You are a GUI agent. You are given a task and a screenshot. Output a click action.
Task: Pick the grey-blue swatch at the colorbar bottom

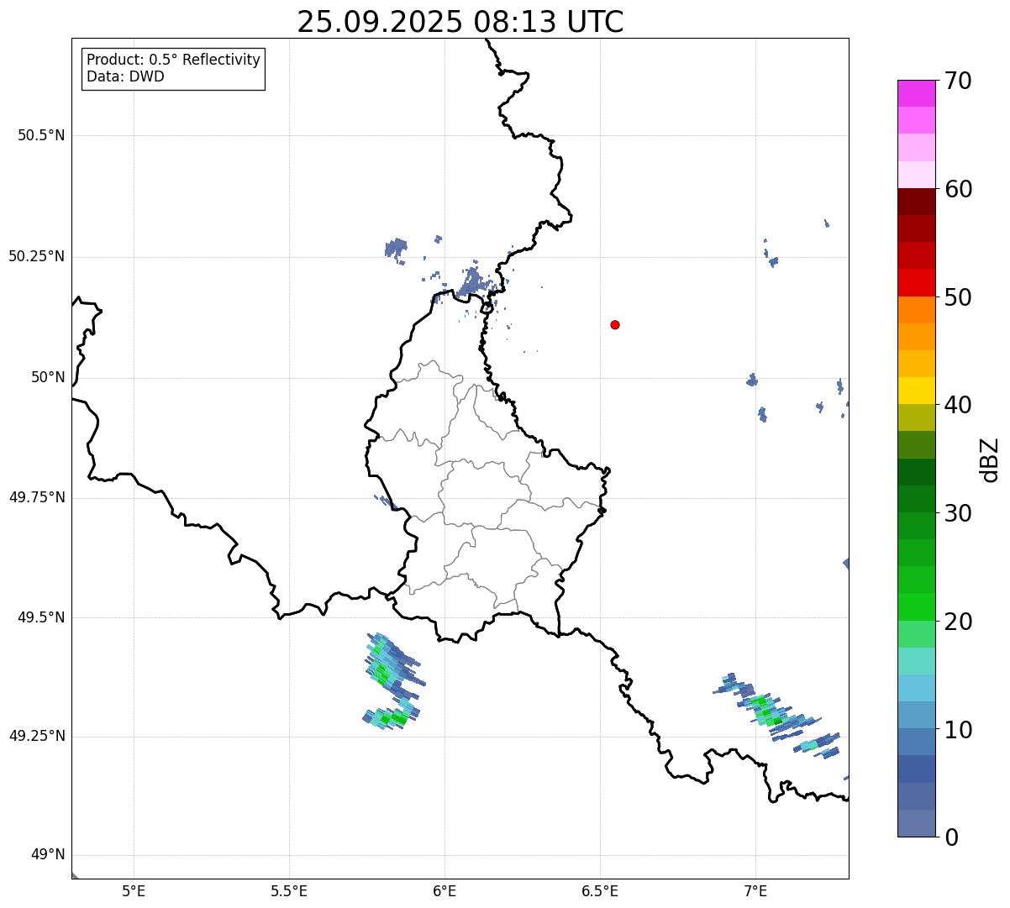pos(916,823)
